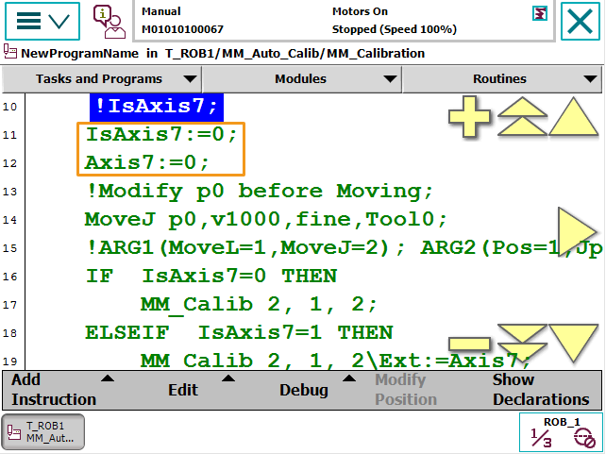Zoom out with the minus icon
The width and height of the screenshot is (606, 454).
click(x=469, y=345)
